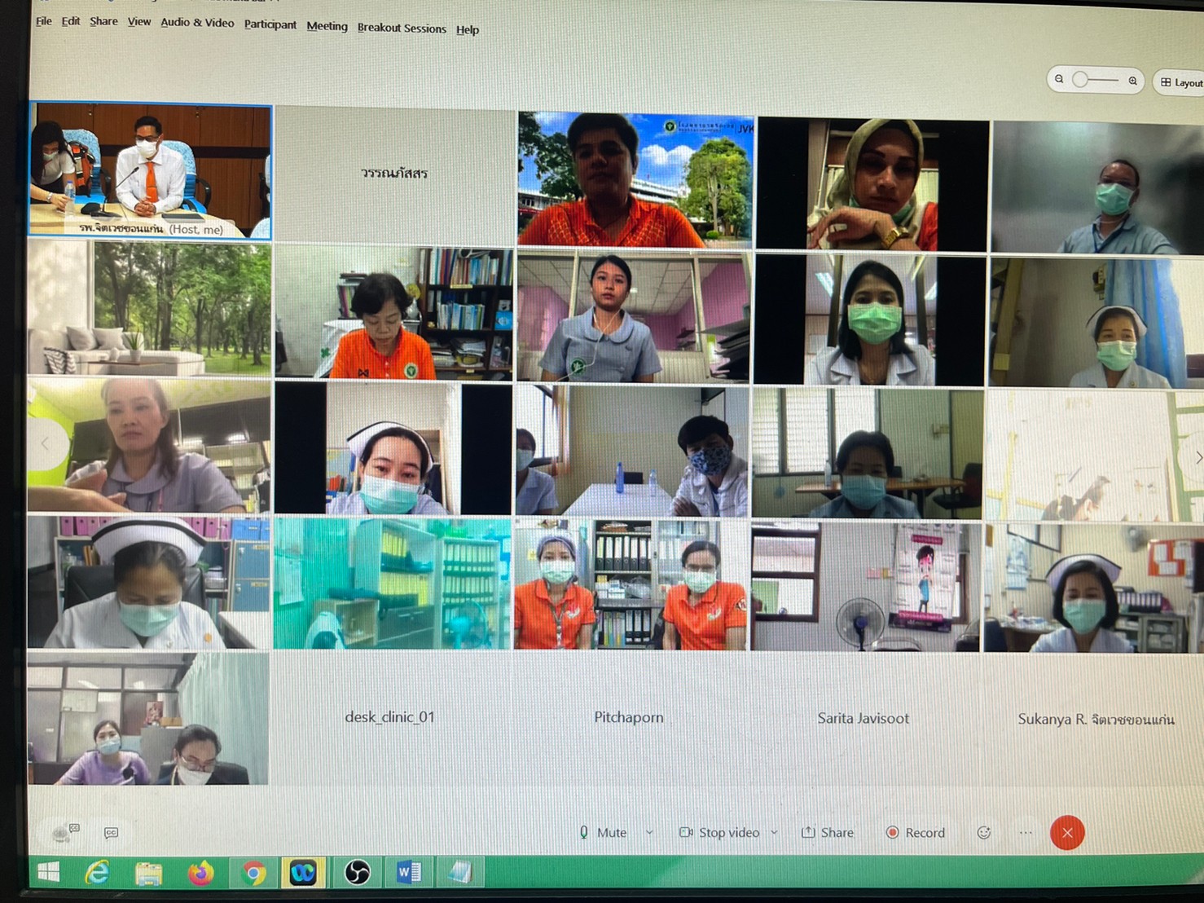Expand video options arrow beside Stop video
Image resolution: width=1204 pixels, height=903 pixels.
click(x=774, y=832)
